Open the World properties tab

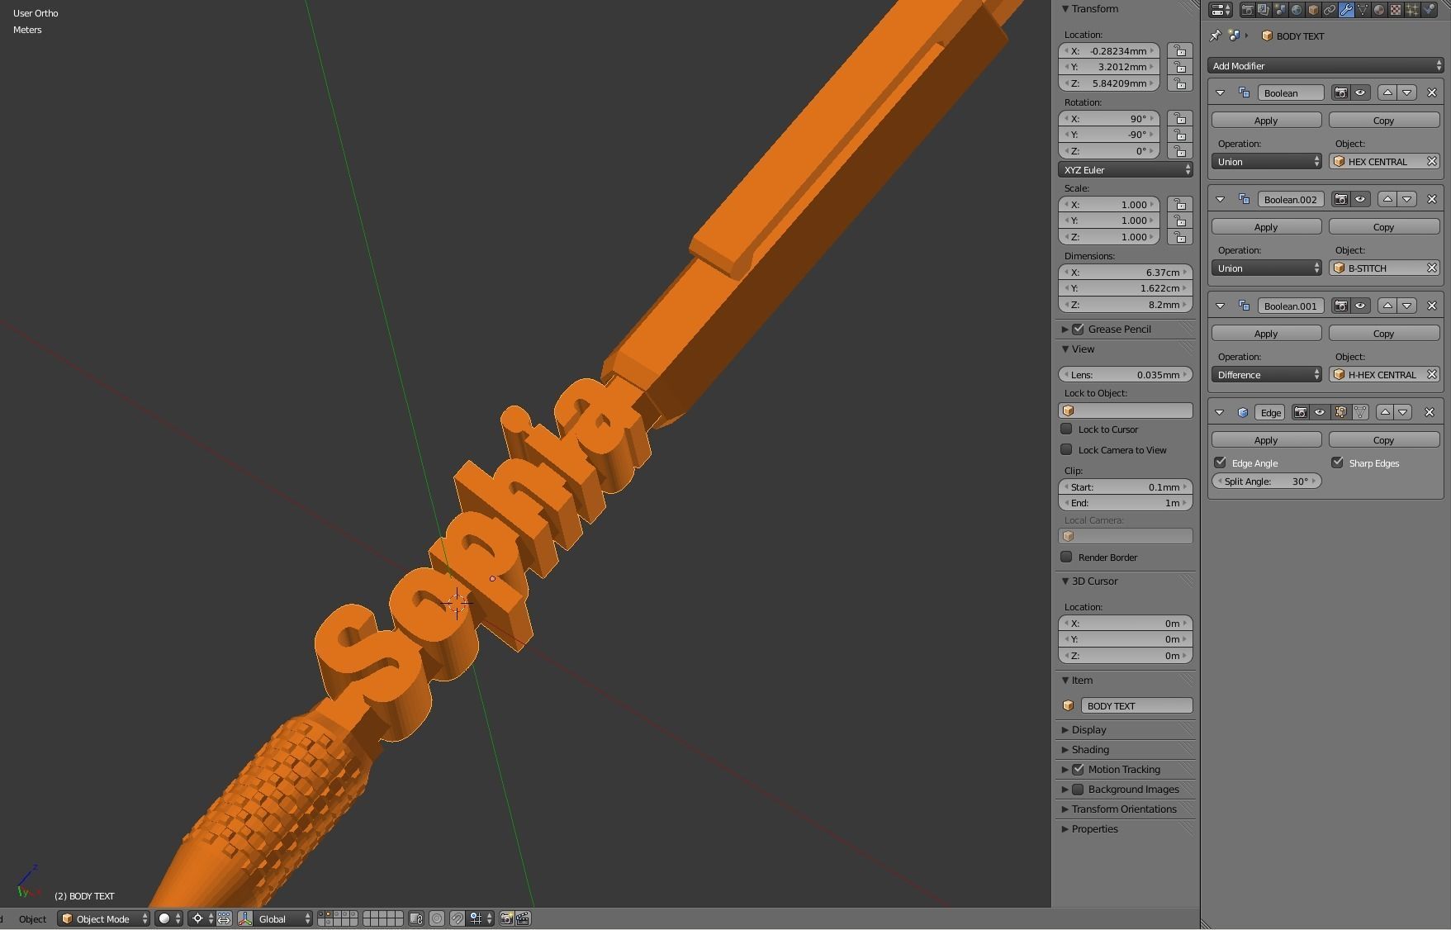point(1297,10)
